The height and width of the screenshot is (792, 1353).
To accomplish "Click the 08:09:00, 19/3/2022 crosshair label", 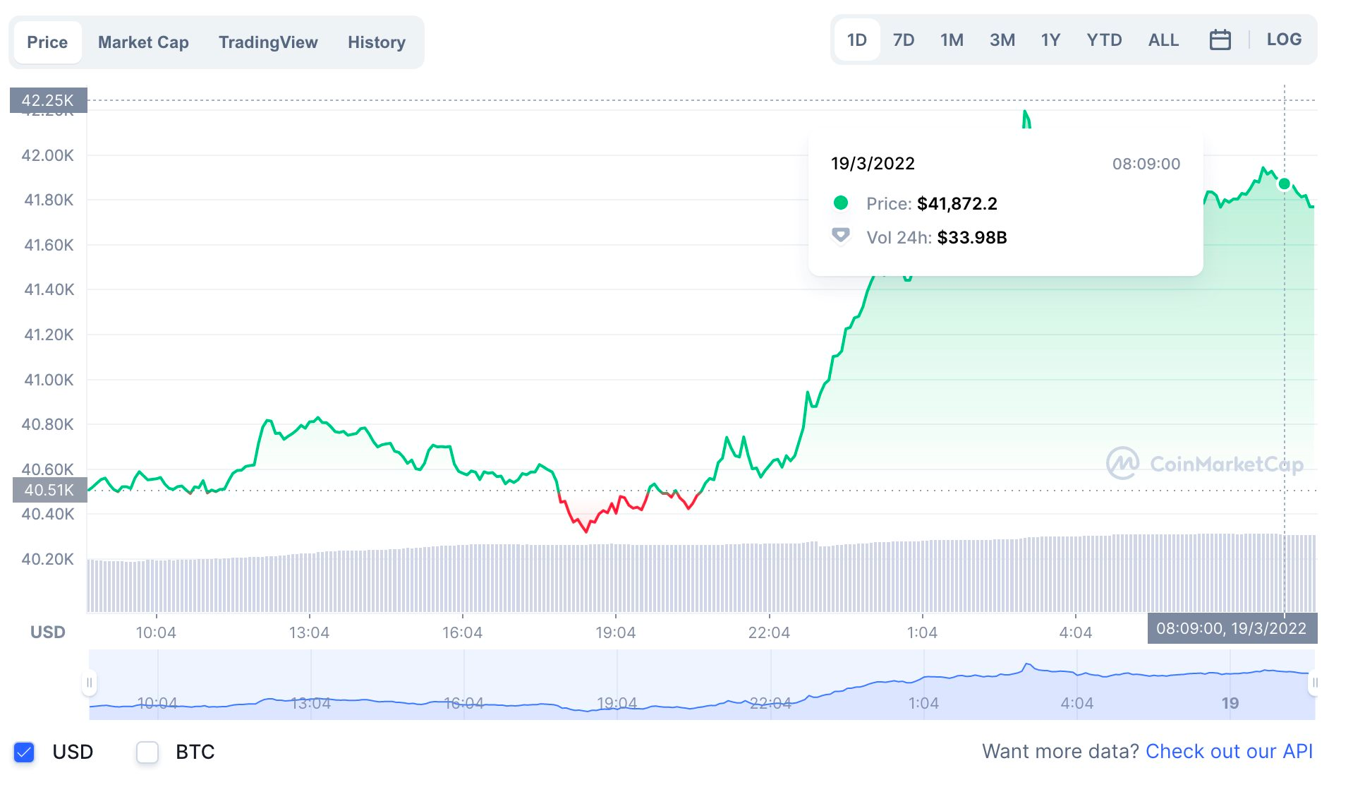I will (x=1232, y=628).
